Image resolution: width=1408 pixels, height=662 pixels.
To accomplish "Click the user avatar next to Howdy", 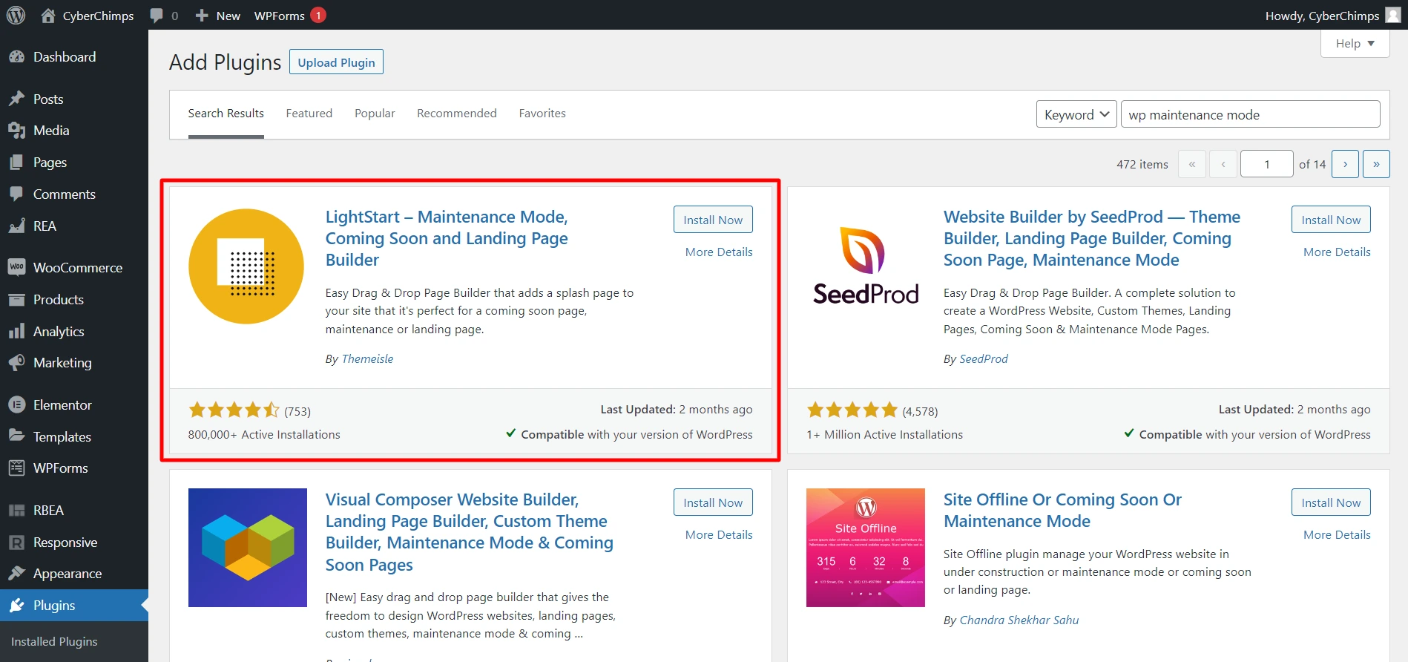I will coord(1393,15).
